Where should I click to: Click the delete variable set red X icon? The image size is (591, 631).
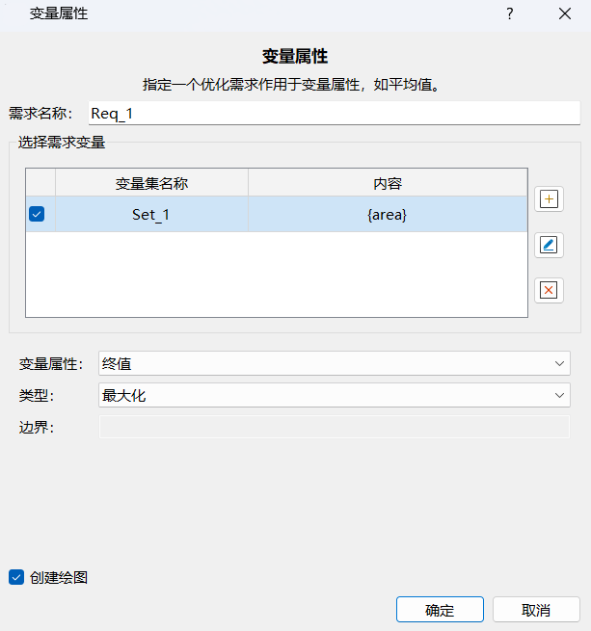[x=549, y=290]
